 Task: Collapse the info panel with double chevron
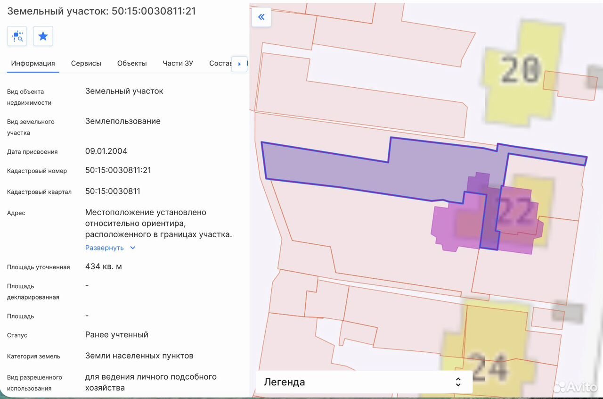point(261,17)
